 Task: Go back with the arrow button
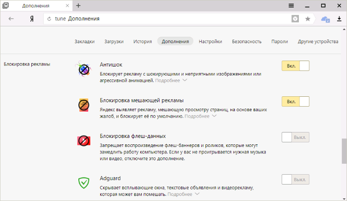(11, 19)
